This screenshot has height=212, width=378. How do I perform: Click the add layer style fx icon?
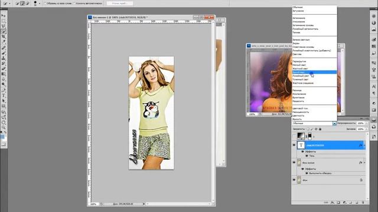click(x=333, y=203)
